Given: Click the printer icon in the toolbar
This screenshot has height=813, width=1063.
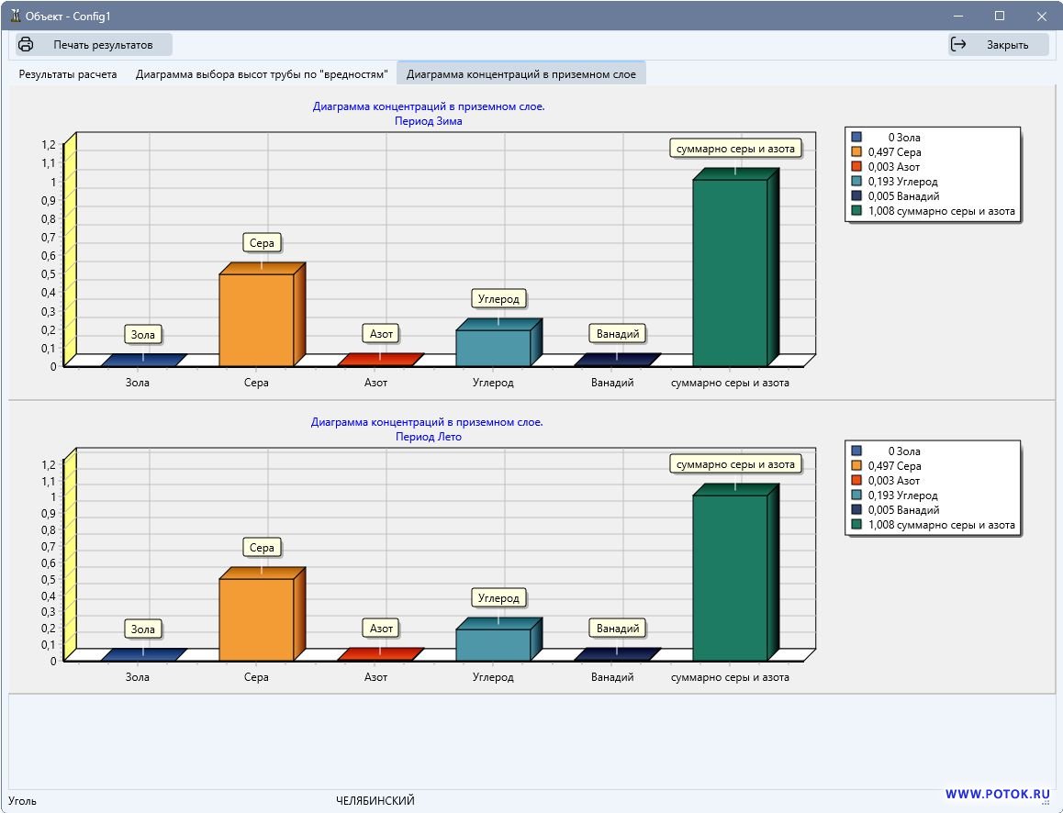Looking at the screenshot, I should 27,44.
